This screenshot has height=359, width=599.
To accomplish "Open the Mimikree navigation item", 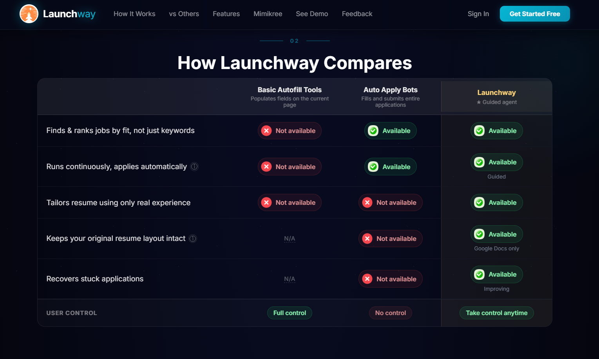I will tap(268, 14).
